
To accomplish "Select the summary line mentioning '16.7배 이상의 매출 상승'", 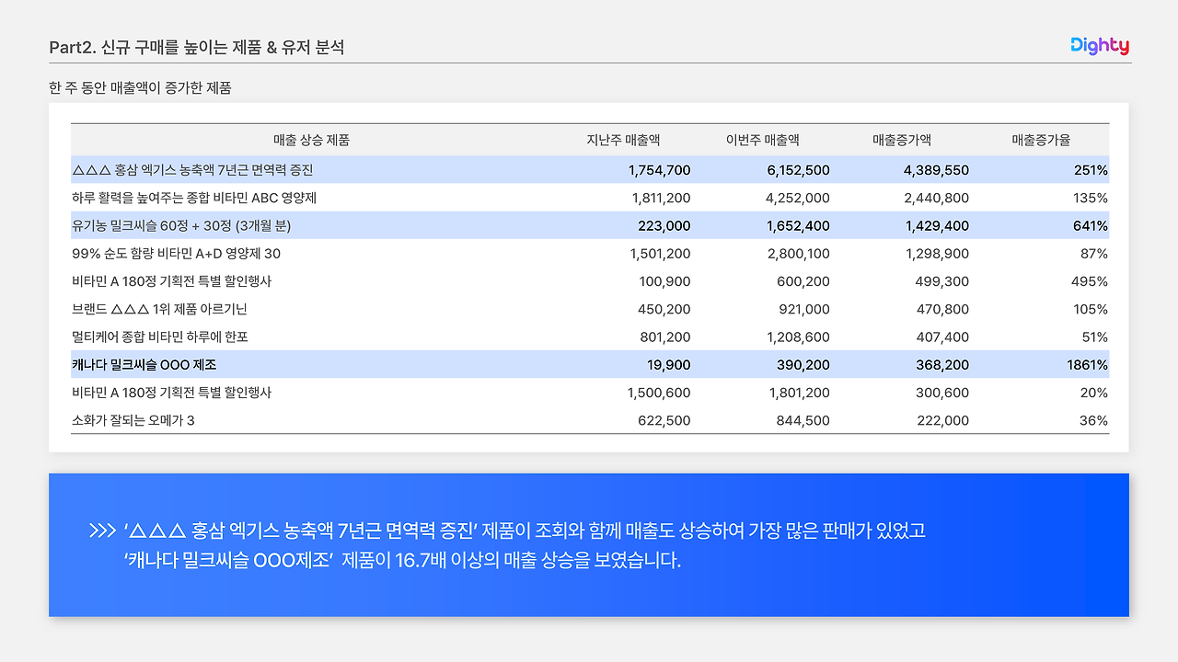I will coord(402,560).
